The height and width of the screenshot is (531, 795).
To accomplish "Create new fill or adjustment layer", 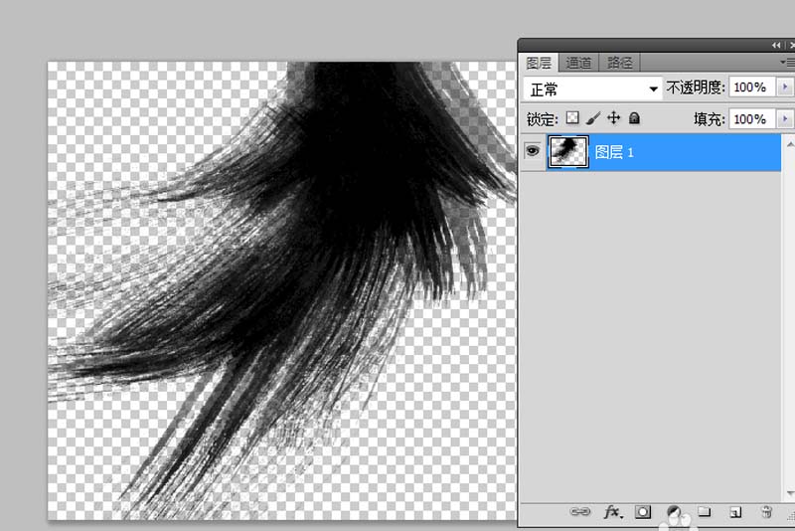I will point(674,512).
